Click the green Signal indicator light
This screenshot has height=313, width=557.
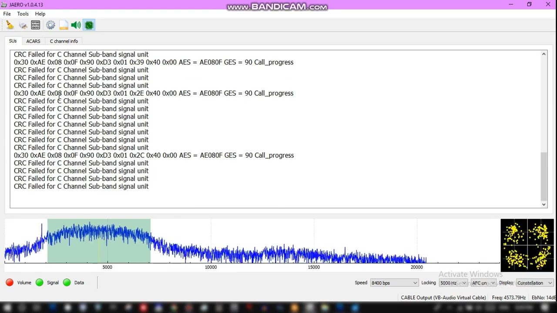[x=40, y=283]
